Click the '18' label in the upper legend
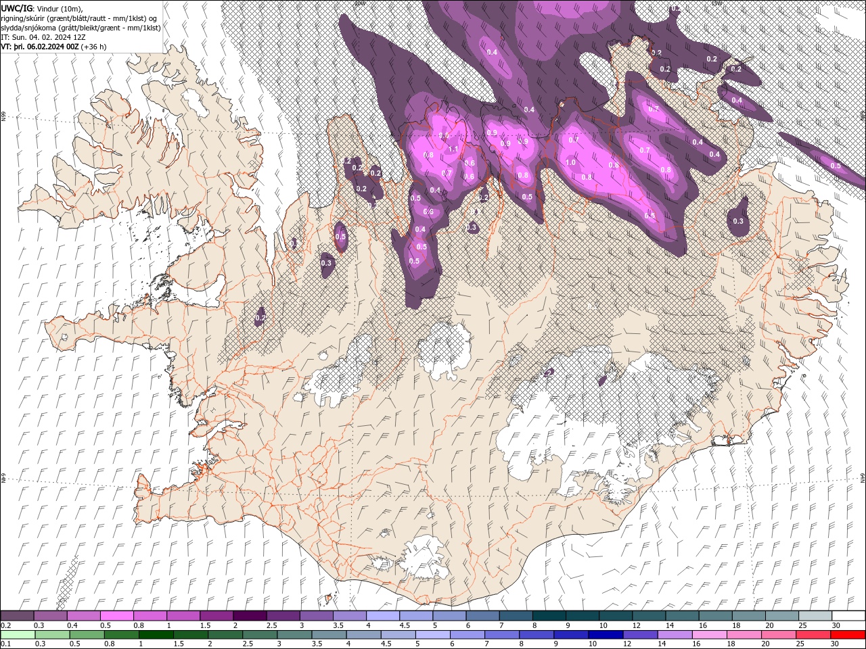Viewport: 866px width, 649px height. (736, 625)
